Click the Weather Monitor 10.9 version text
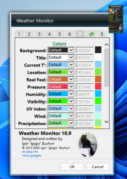The image size is (127, 179). click(45, 133)
